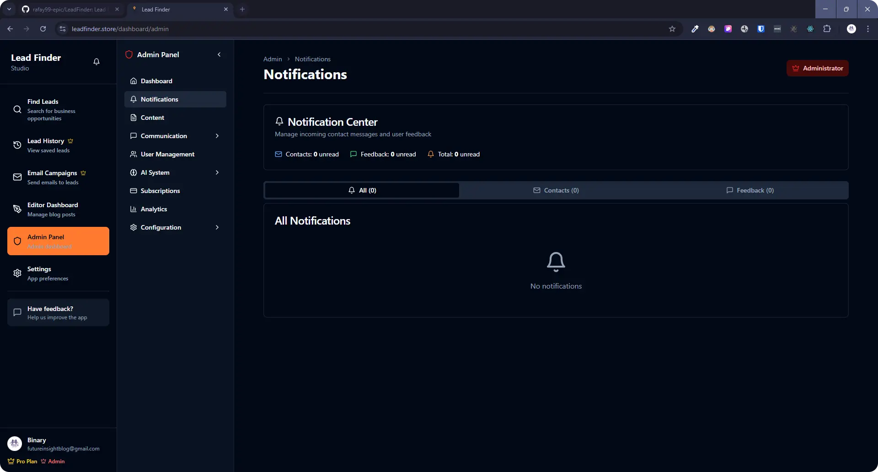Open the Chrome three-dot menu
Image resolution: width=878 pixels, height=472 pixels.
click(868, 29)
